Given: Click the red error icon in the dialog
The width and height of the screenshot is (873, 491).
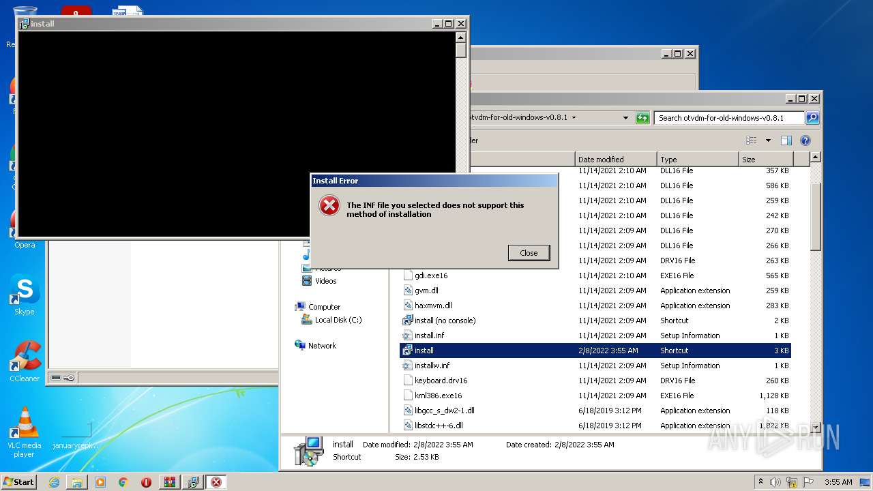Looking at the screenshot, I should pyautogui.click(x=329, y=205).
